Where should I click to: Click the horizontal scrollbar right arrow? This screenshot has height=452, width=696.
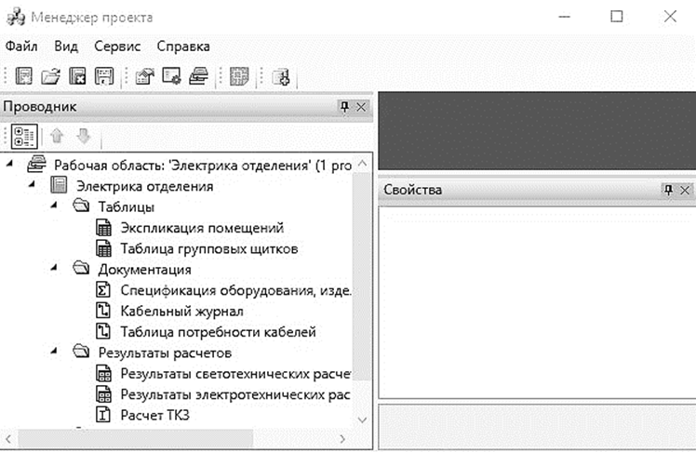[342, 438]
